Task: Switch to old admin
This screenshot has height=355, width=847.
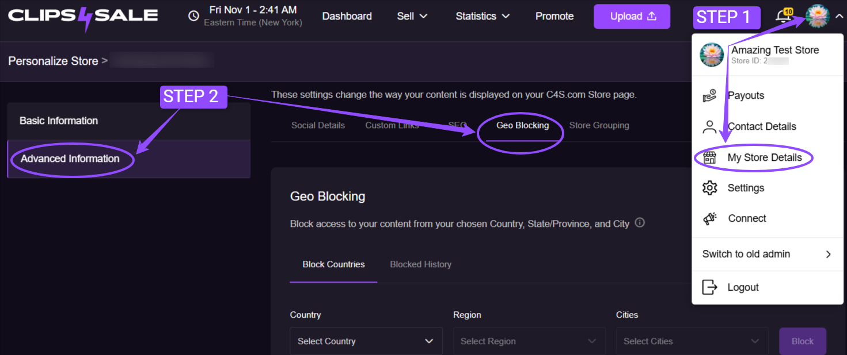Action: click(x=768, y=254)
